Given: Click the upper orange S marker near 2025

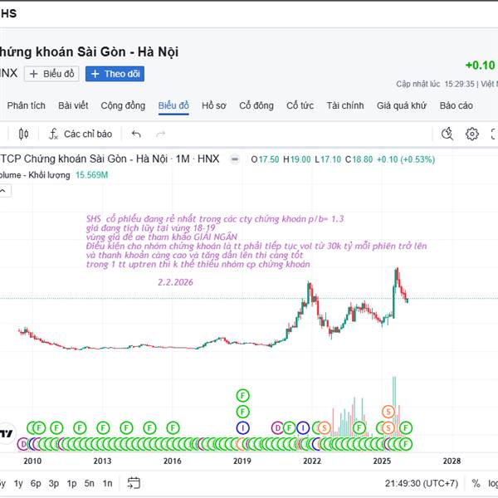Looking at the screenshot, I should click(x=388, y=412).
